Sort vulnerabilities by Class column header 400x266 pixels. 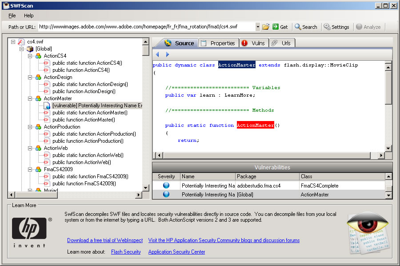[x=342, y=176]
